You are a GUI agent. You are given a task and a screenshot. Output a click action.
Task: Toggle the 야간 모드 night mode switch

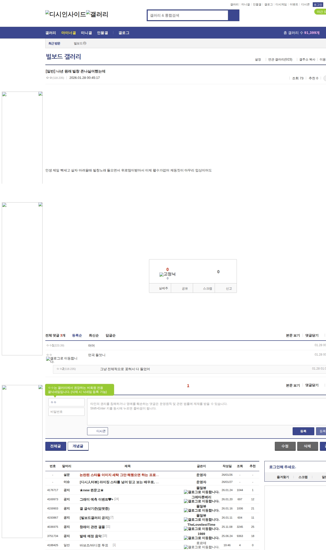coord(320,12)
